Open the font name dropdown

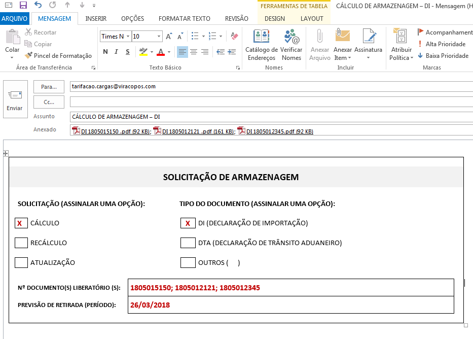[x=128, y=36]
